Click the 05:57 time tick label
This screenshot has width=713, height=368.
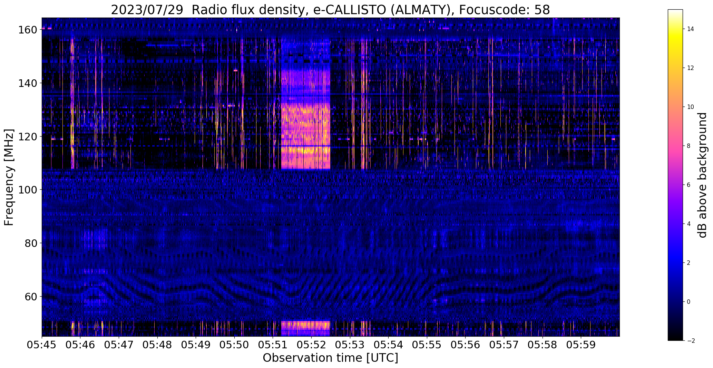504,345
